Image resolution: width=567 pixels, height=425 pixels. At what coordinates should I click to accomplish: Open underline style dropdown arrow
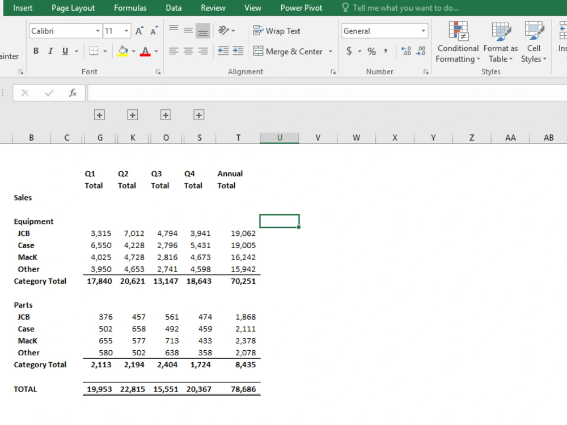pyautogui.click(x=77, y=52)
